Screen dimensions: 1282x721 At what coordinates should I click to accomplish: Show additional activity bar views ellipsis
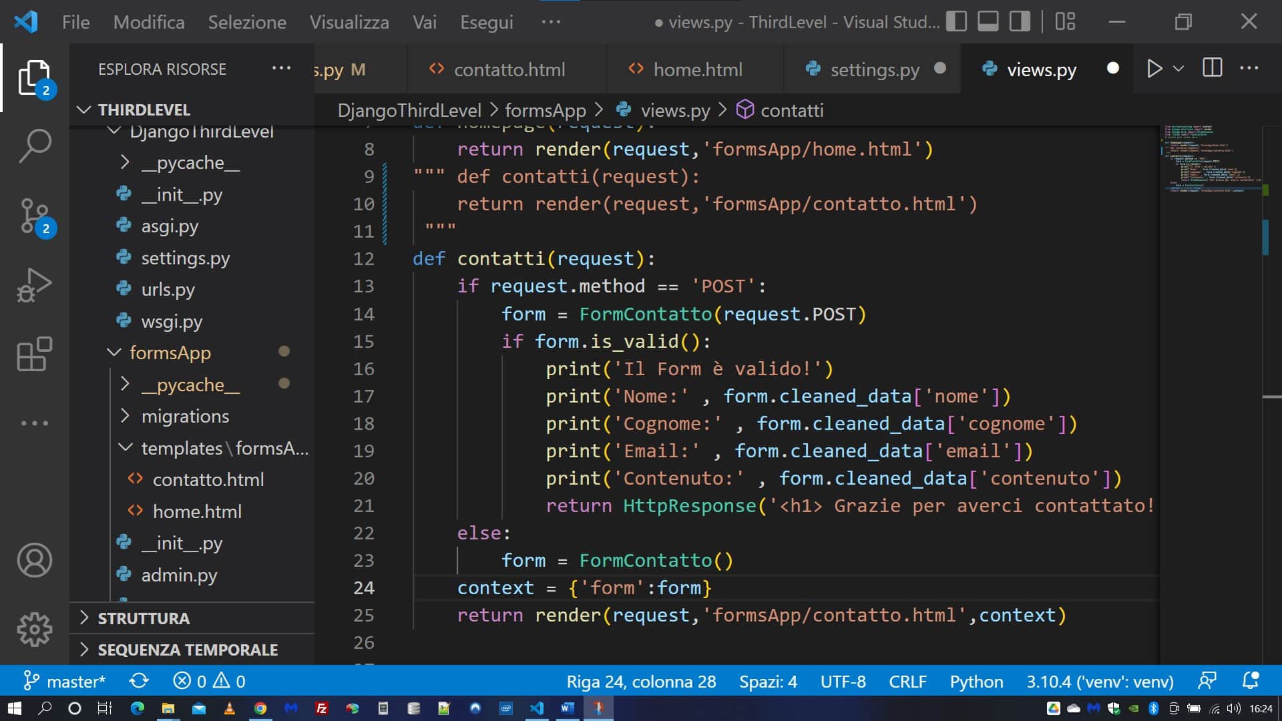35,423
